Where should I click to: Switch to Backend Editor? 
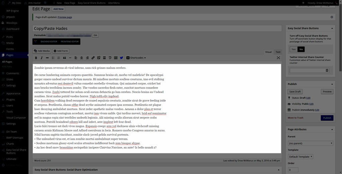pos(49,42)
